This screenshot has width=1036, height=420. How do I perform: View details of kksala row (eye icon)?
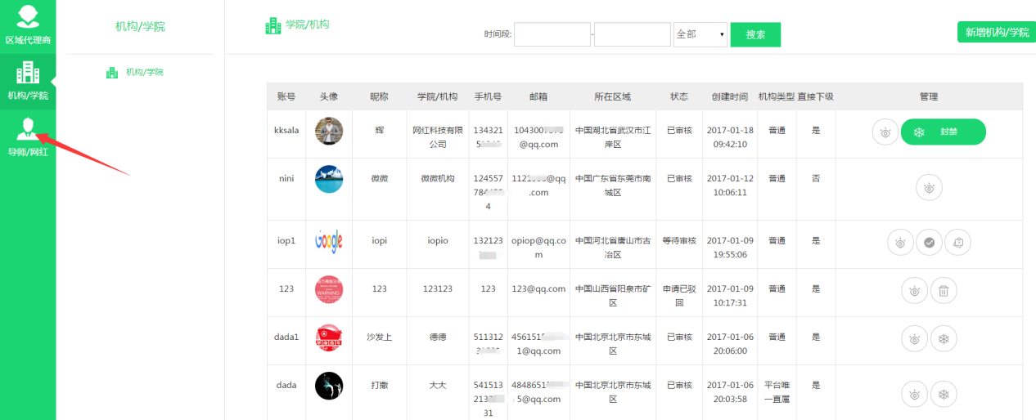[885, 132]
